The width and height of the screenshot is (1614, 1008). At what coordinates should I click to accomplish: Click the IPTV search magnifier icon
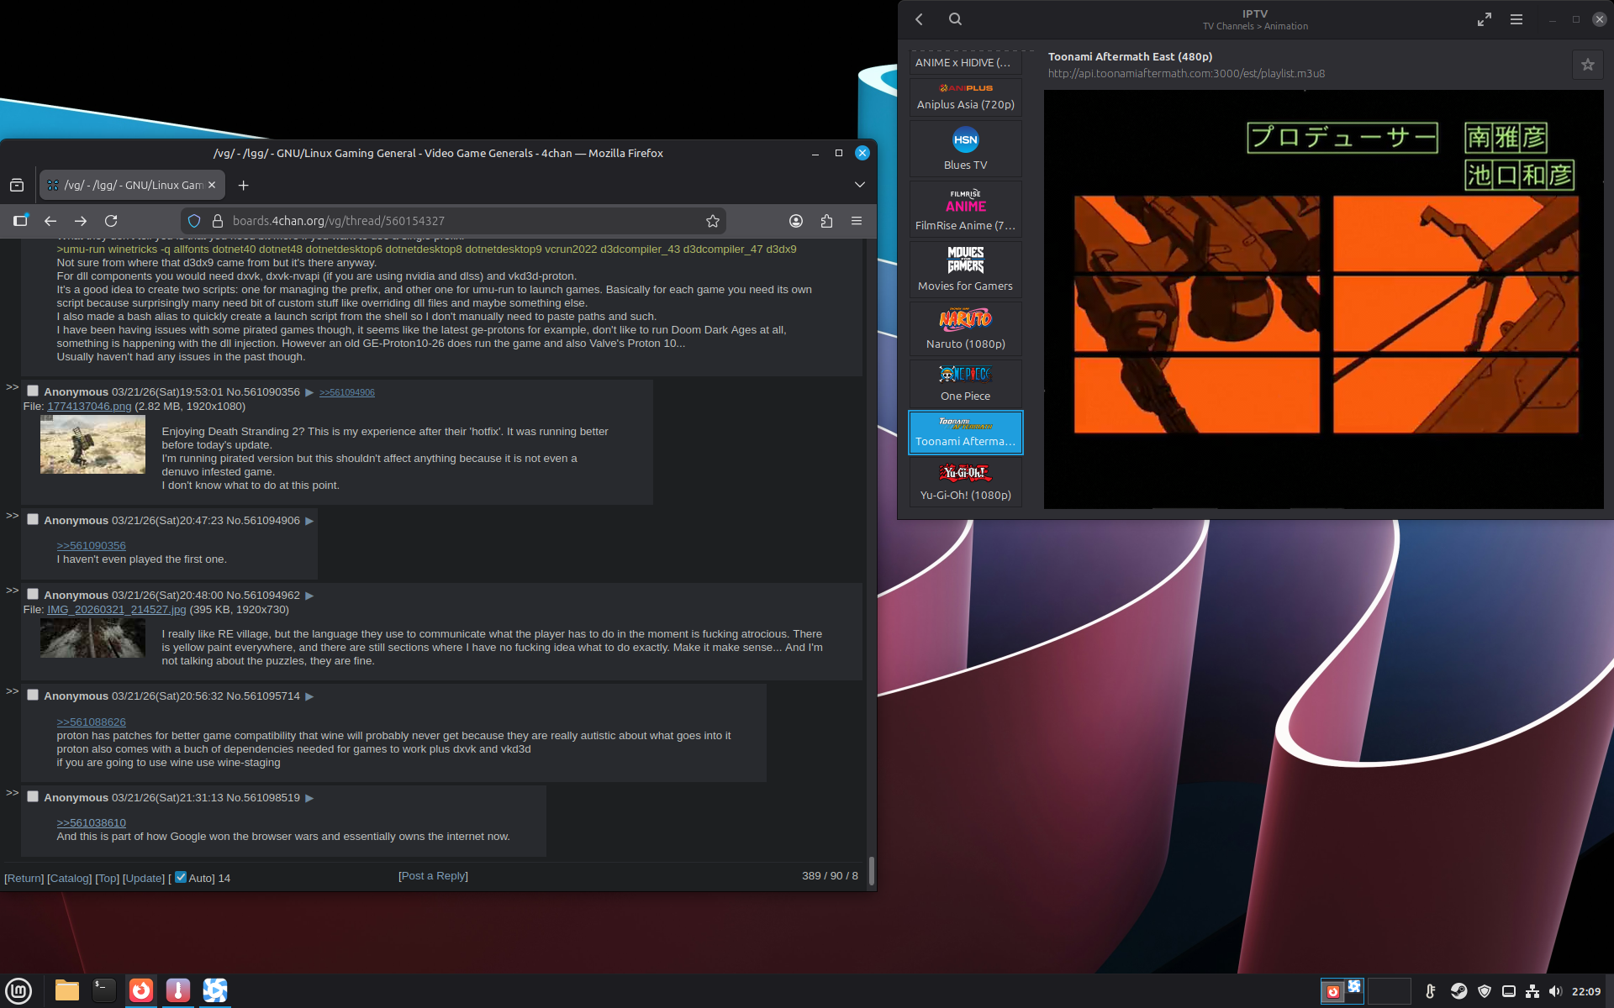click(x=955, y=18)
